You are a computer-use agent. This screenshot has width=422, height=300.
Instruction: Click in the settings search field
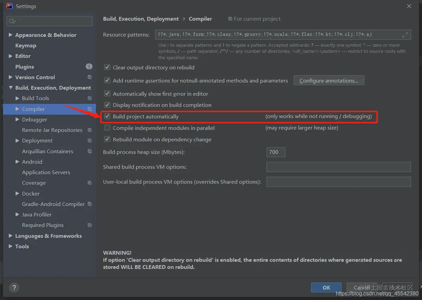[x=49, y=21]
